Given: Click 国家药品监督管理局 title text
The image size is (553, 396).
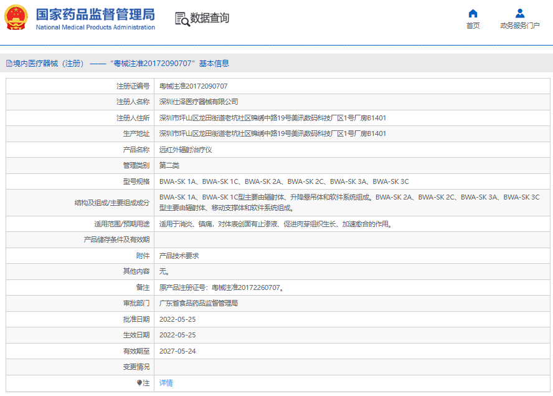Looking at the screenshot, I should tap(95, 14).
